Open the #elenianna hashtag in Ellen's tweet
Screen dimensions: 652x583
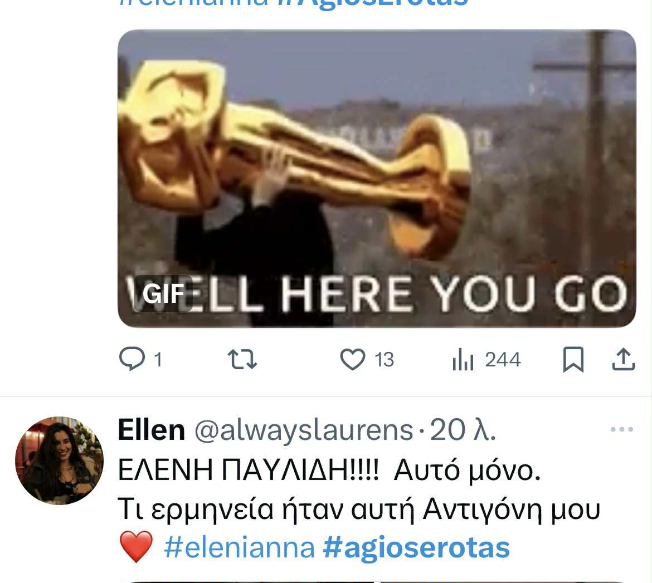click(x=240, y=547)
